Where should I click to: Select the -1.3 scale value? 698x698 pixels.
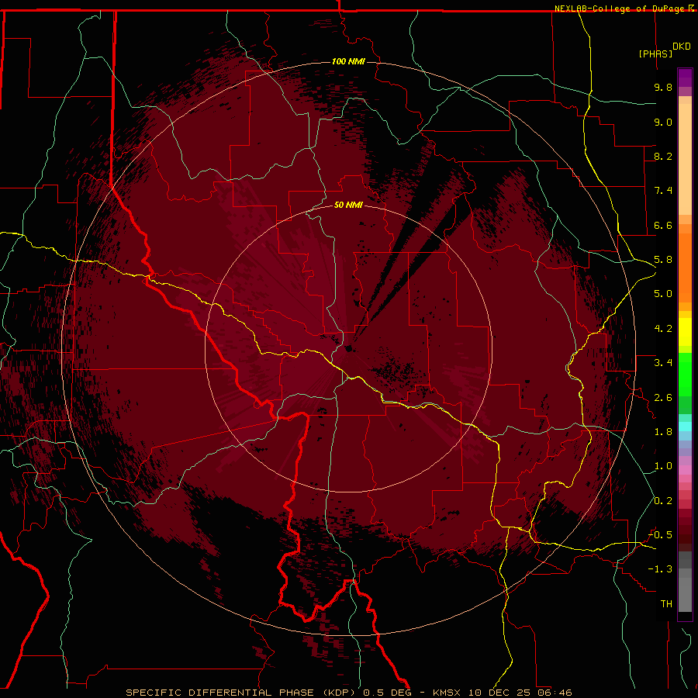(x=660, y=569)
